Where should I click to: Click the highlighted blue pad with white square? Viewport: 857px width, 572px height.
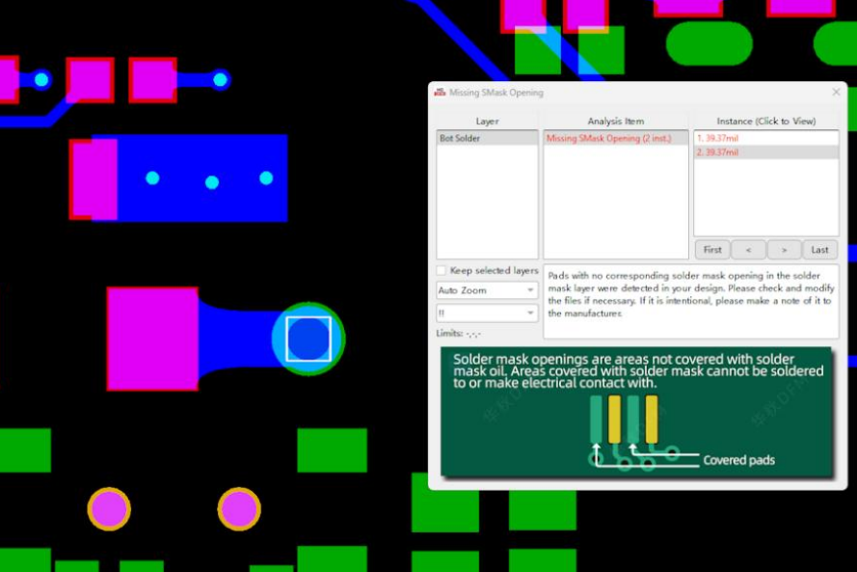click(308, 338)
